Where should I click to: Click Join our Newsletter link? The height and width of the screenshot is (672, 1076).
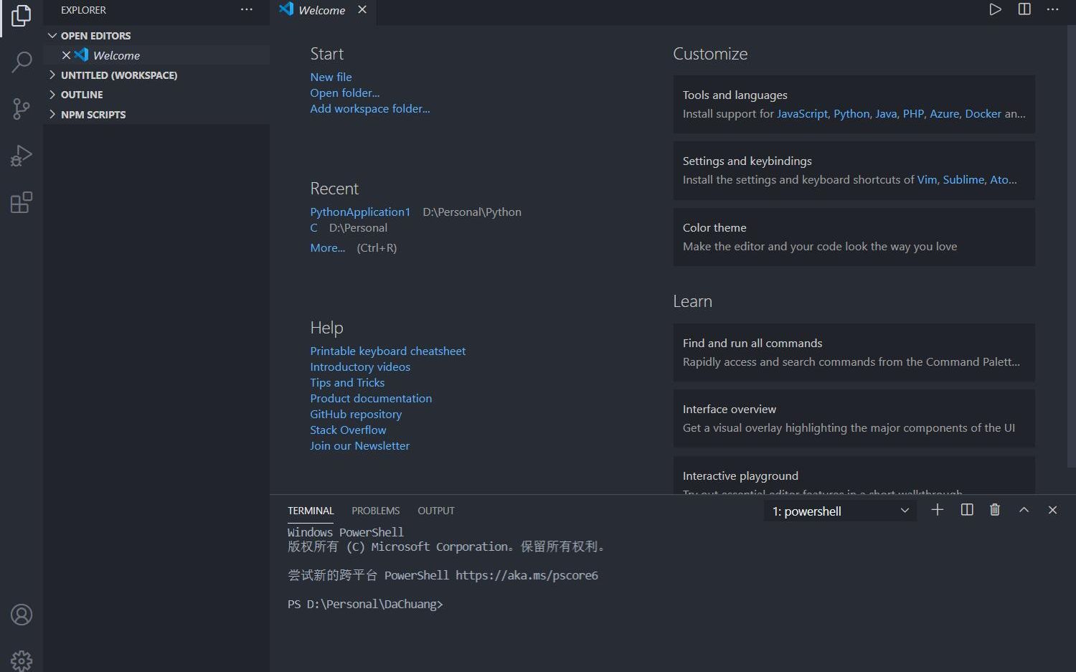(359, 445)
